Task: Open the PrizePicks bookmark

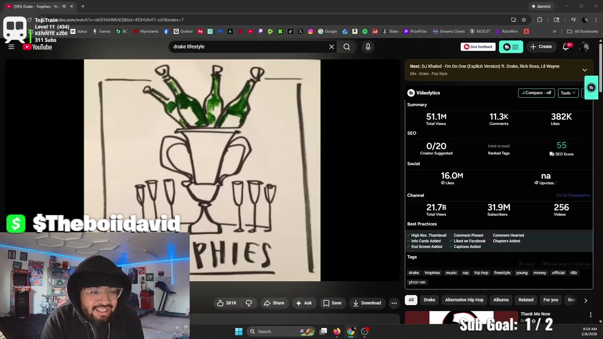Action: [415, 32]
